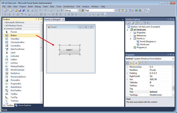Open the Build menu
Screen dimensions: 177x113
30,7
